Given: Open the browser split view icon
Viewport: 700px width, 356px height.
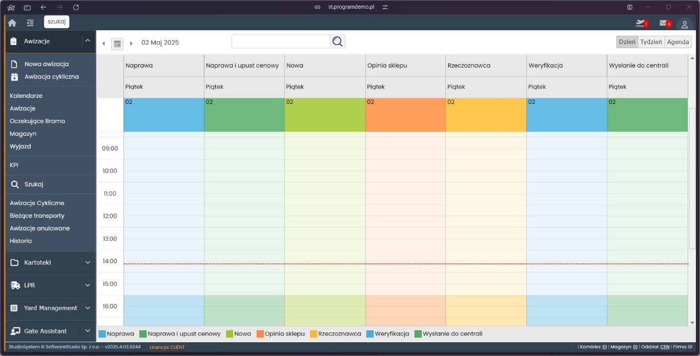Looking at the screenshot, I should 630,7.
